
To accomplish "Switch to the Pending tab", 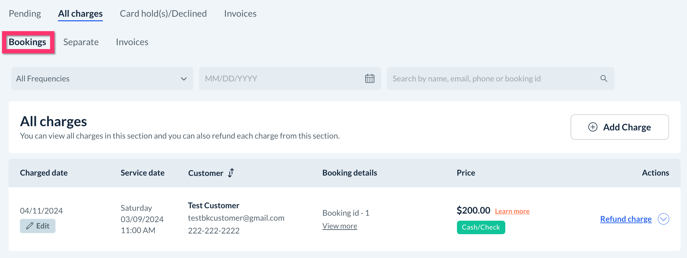I will coord(25,14).
